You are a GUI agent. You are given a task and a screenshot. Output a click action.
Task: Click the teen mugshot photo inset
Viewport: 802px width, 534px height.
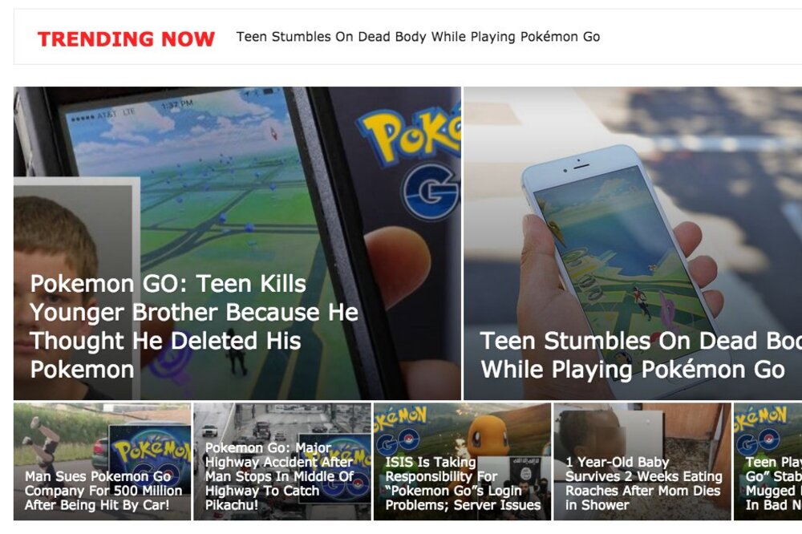click(x=77, y=288)
